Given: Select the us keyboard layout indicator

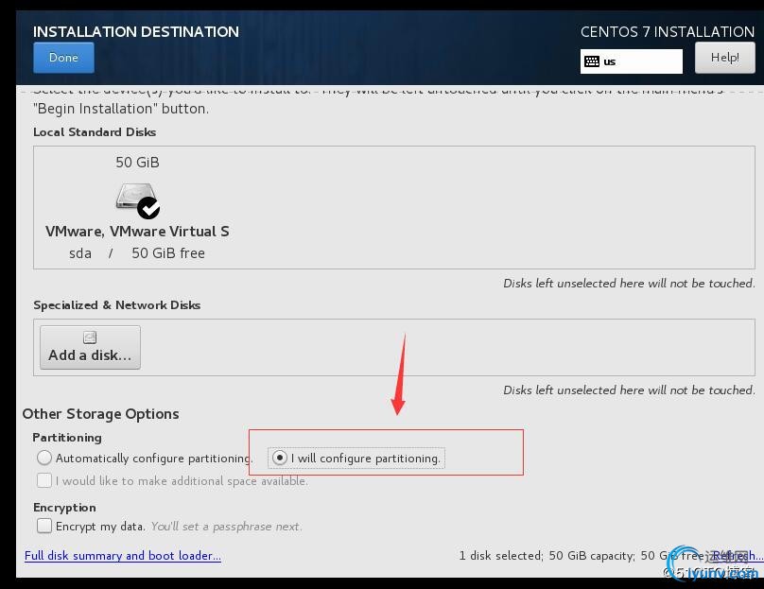Looking at the screenshot, I should point(631,61).
